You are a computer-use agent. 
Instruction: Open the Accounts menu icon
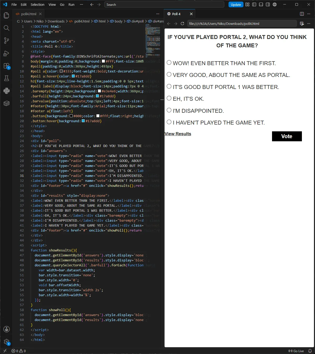click(x=7, y=329)
